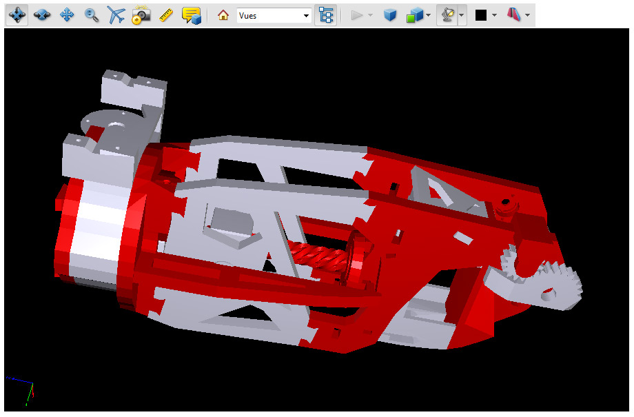Activate the Pan tool
The image size is (634, 417).
tap(67, 15)
